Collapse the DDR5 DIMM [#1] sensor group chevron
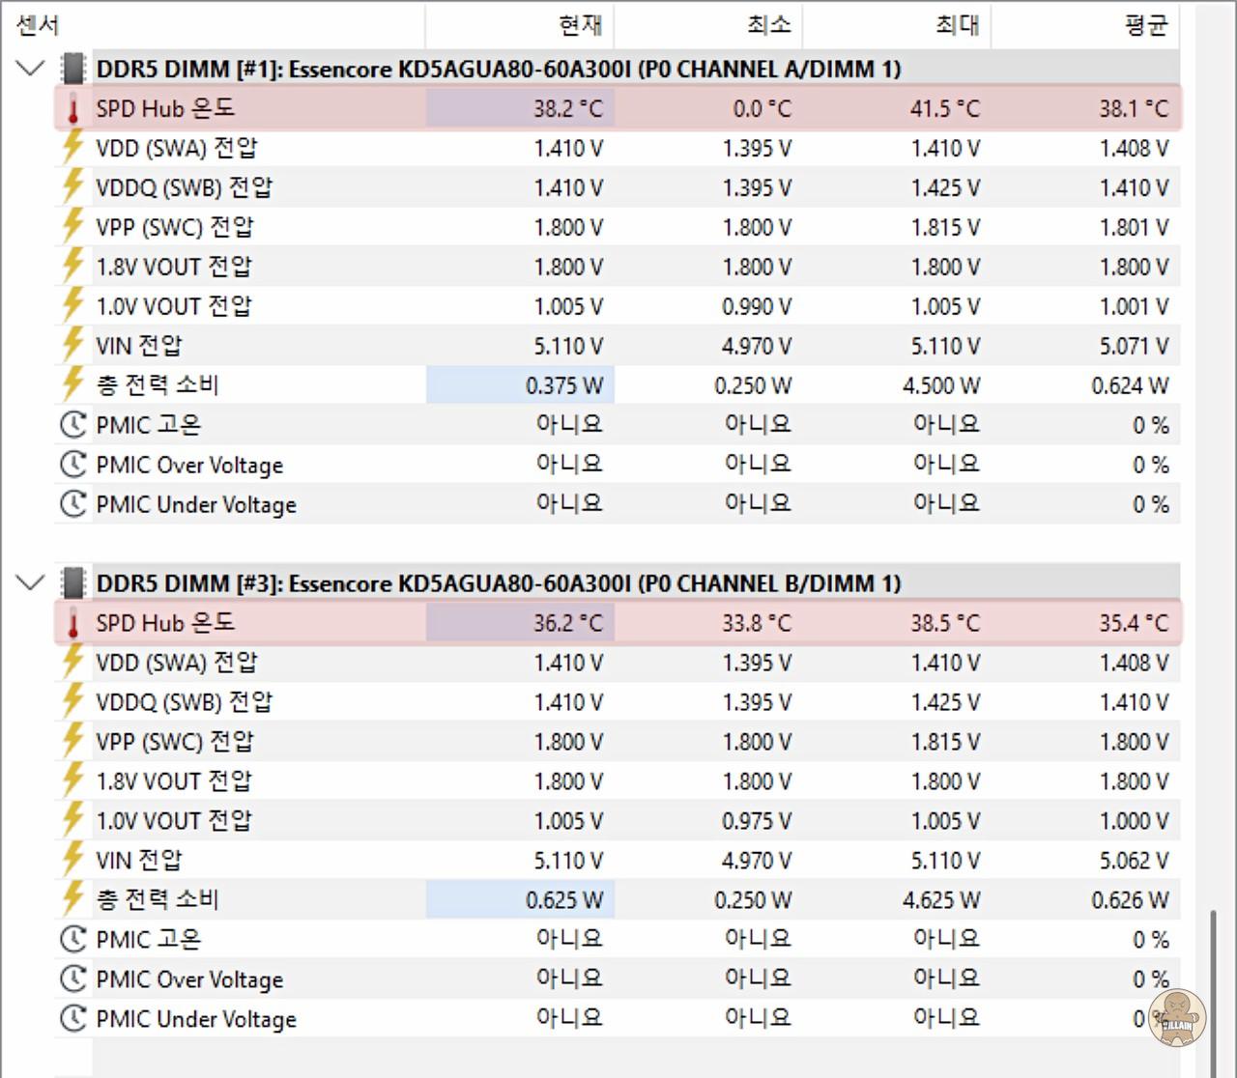The height and width of the screenshot is (1078, 1237). [31, 69]
